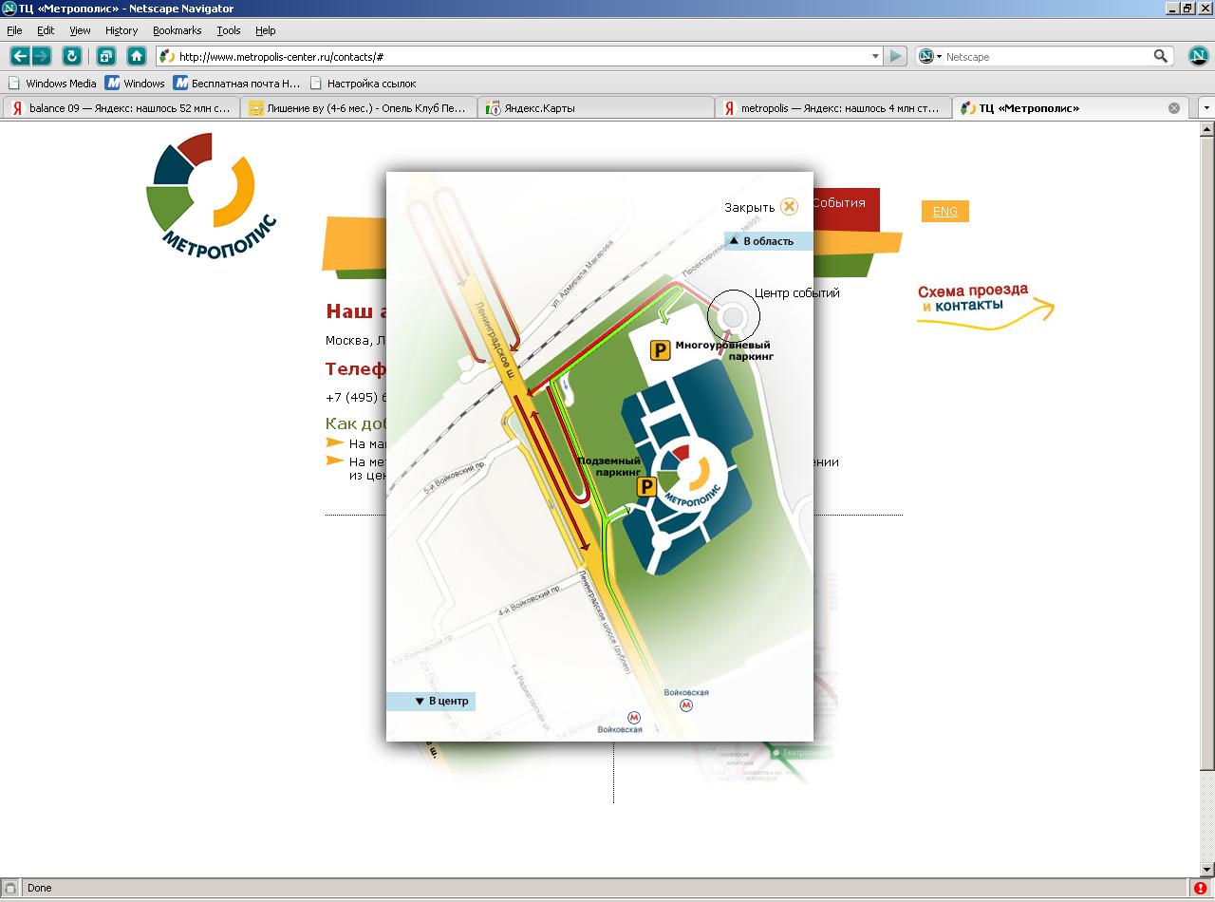
Task: Click the red security alert status icon
Action: [1200, 888]
